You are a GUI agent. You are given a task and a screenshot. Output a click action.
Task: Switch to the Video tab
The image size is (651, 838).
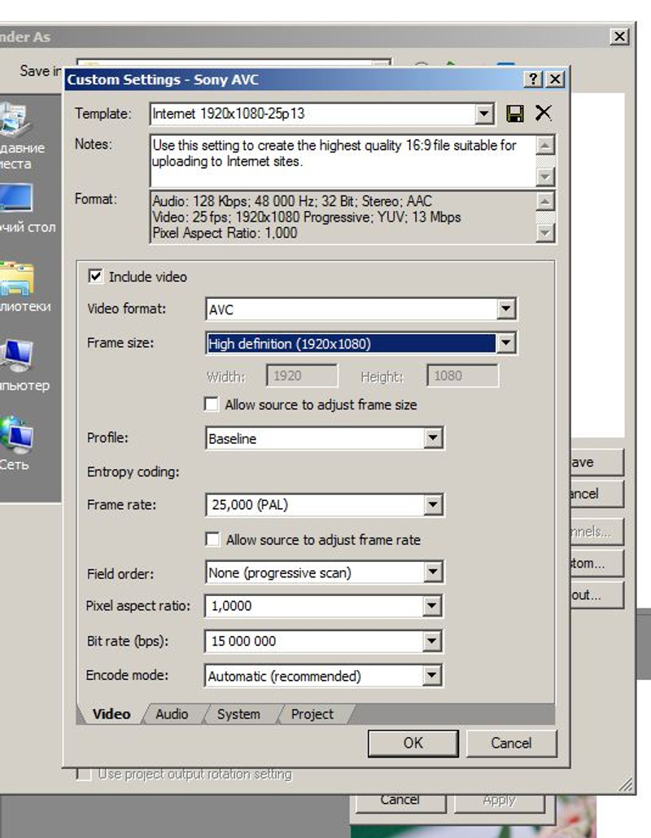coord(111,714)
